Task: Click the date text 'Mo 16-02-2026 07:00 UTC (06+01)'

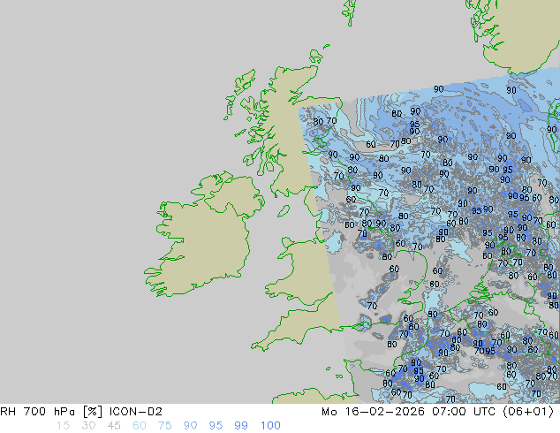Action: tap(438, 412)
